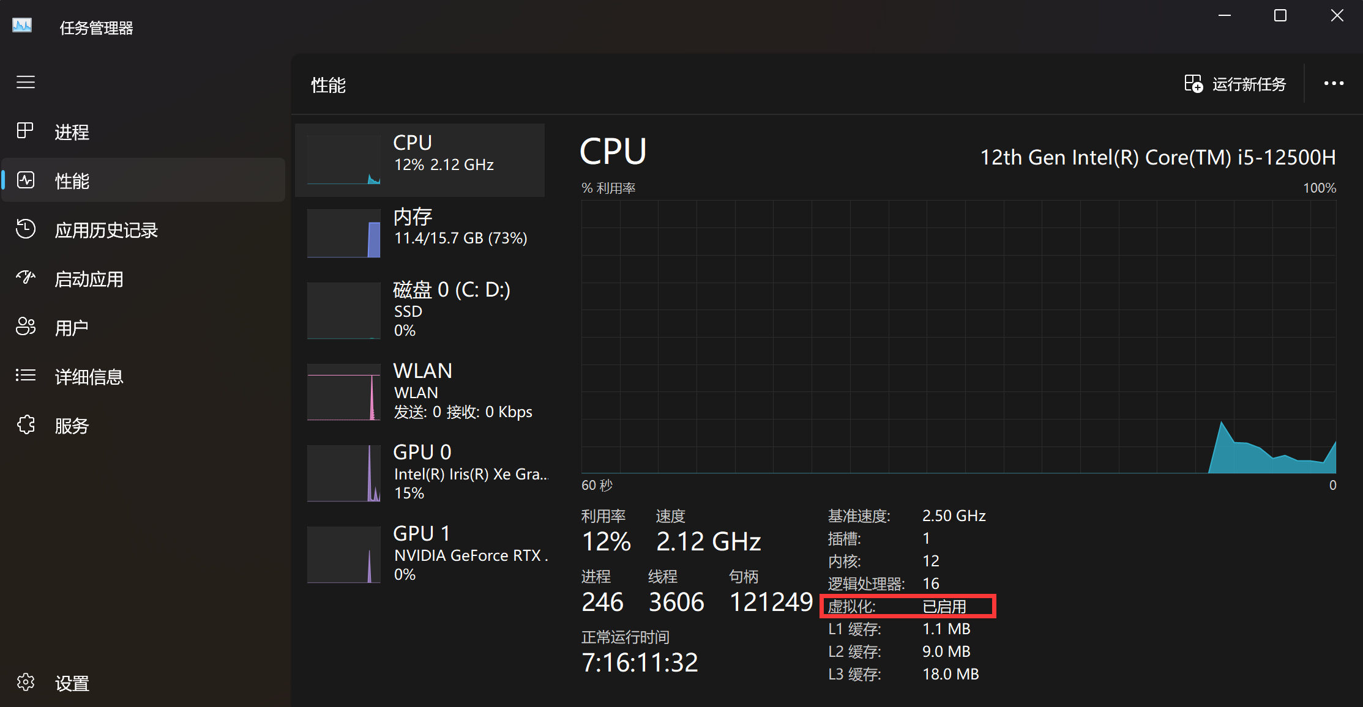Click the 60 秒 graph axis label
This screenshot has height=707, width=1363.
click(x=597, y=485)
